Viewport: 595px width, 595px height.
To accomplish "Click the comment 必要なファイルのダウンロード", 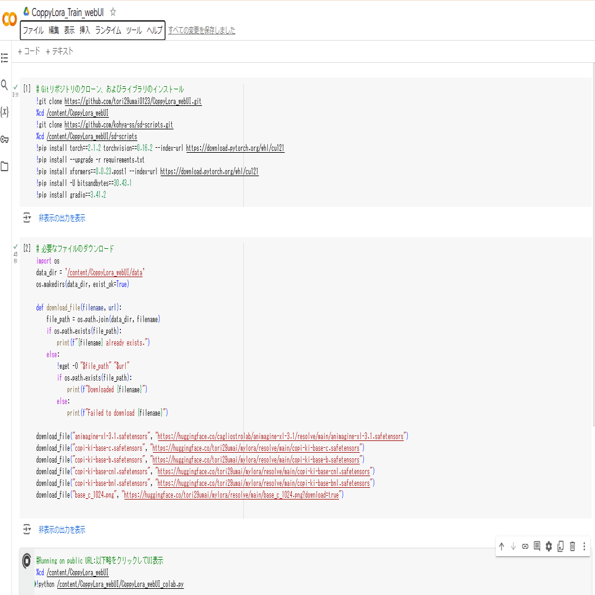I will [x=75, y=249].
